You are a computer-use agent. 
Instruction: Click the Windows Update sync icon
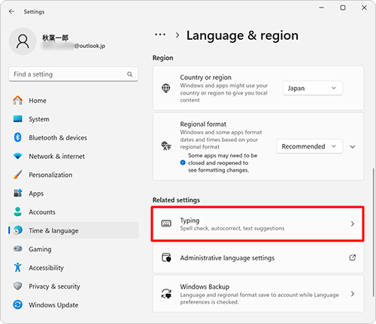(x=17, y=304)
